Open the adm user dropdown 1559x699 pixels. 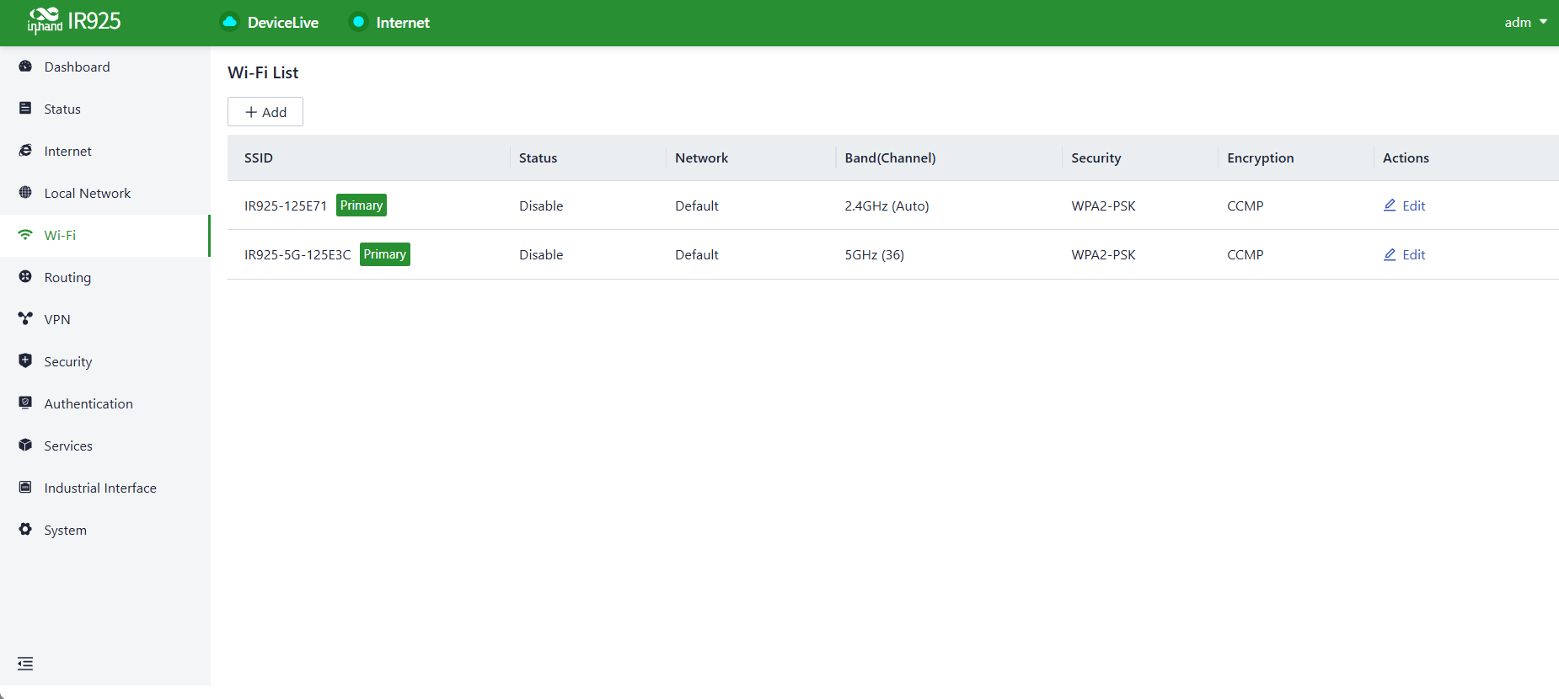[x=1525, y=23]
